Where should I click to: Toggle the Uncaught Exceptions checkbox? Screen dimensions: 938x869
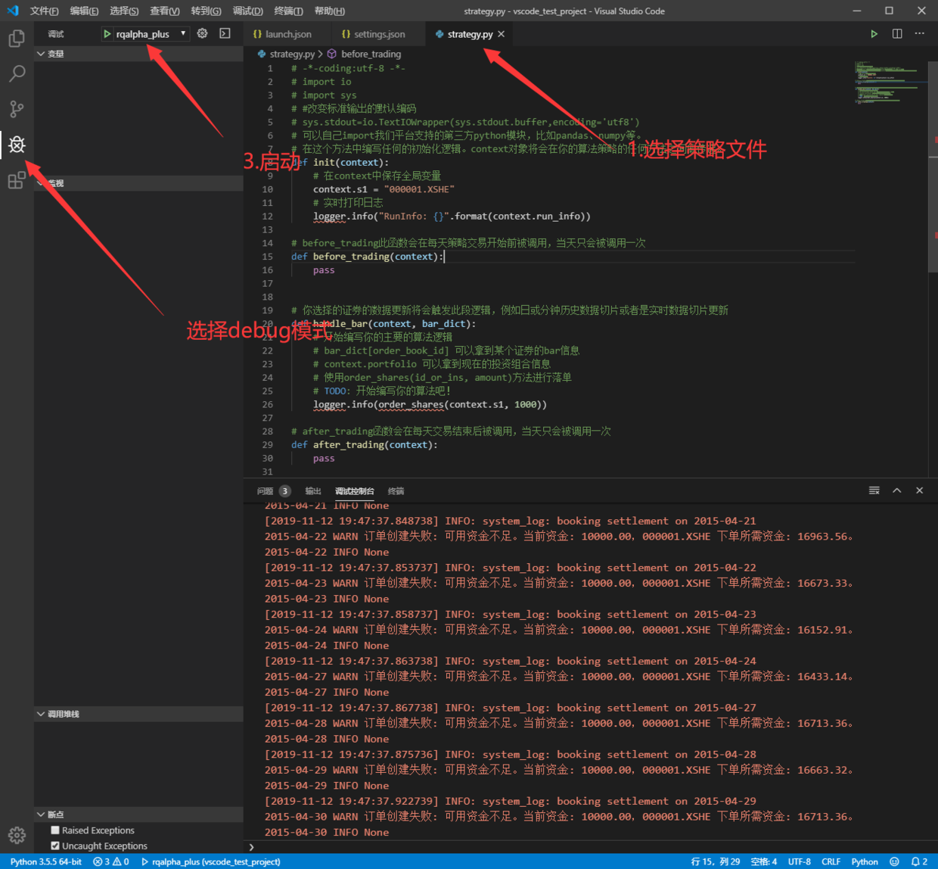55,846
